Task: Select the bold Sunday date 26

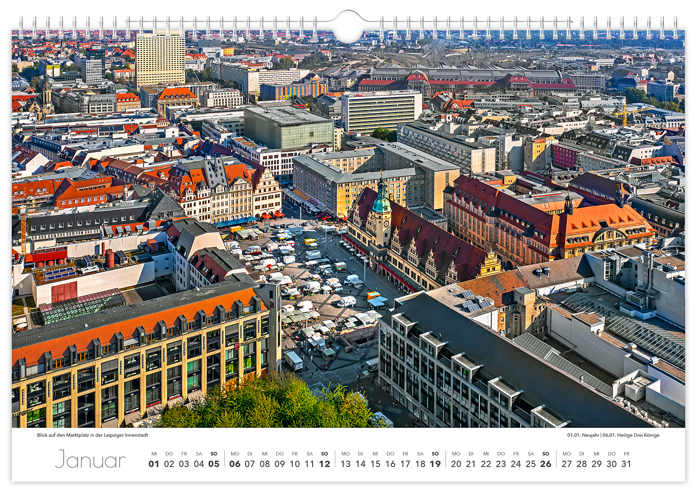Action: [x=546, y=464]
